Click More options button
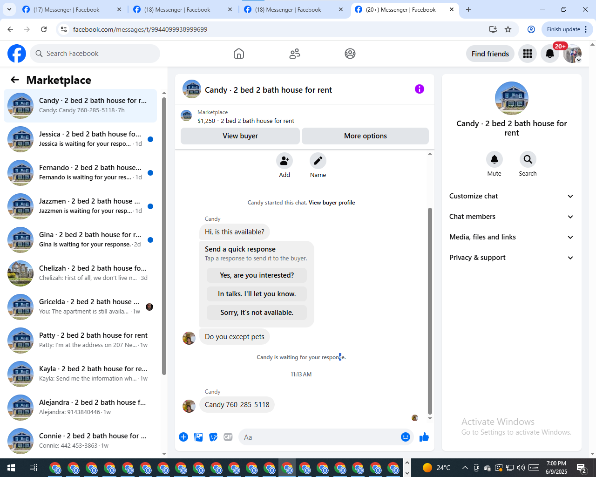Screen dimensions: 596x477 coord(366,136)
